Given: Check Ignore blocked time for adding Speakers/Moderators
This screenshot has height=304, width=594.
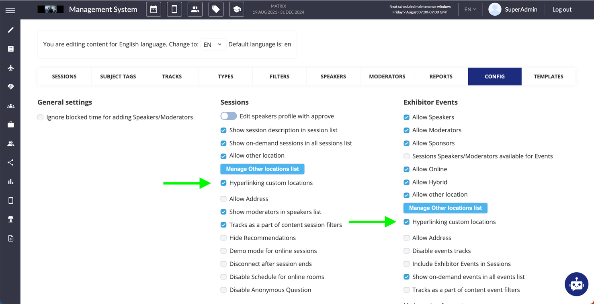Looking at the screenshot, I should [41, 117].
